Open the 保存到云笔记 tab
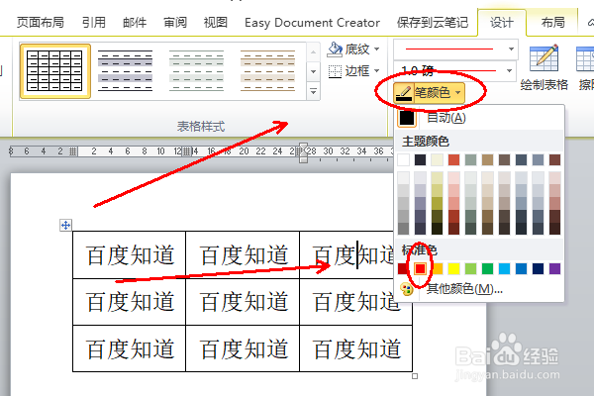This screenshot has height=396, width=594. coord(433,23)
